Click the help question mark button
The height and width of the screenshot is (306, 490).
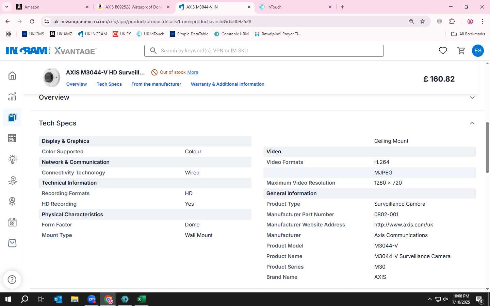12,279
